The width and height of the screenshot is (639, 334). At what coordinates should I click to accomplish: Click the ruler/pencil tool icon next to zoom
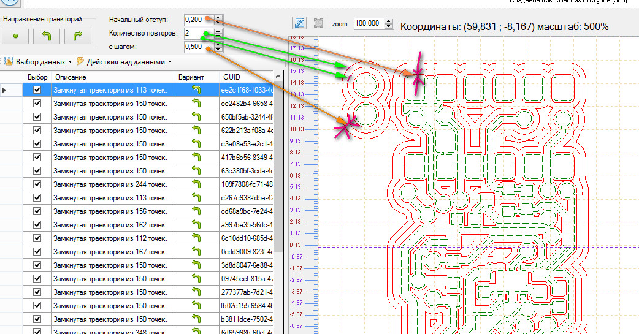pyautogui.click(x=299, y=23)
